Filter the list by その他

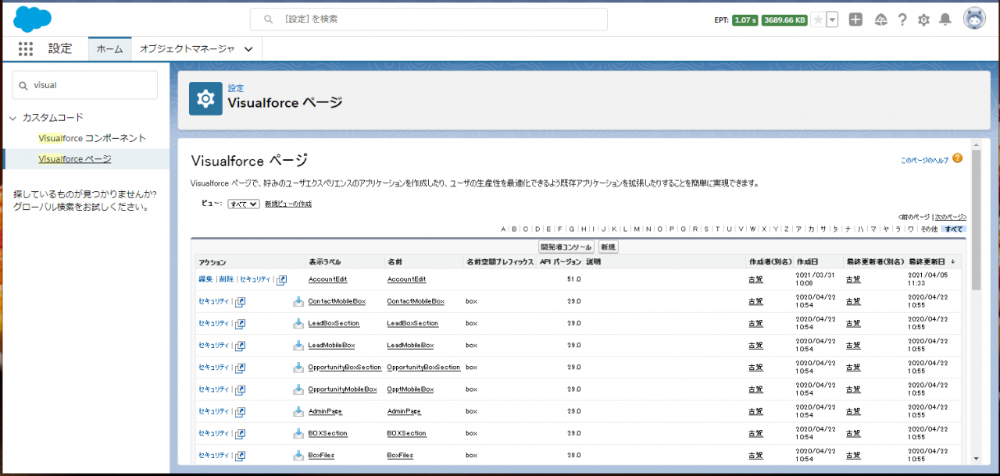928,229
